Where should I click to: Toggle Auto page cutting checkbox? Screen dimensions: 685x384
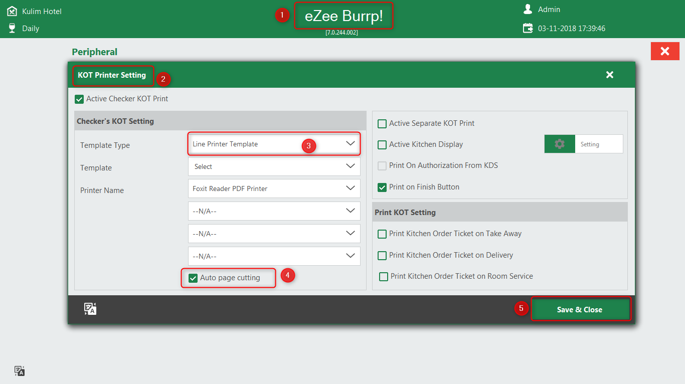pyautogui.click(x=193, y=278)
